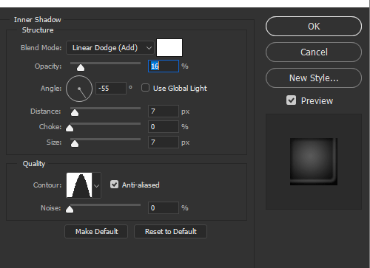Disable the Anti-aliased checkbox
370x268 pixels.
tap(114, 185)
